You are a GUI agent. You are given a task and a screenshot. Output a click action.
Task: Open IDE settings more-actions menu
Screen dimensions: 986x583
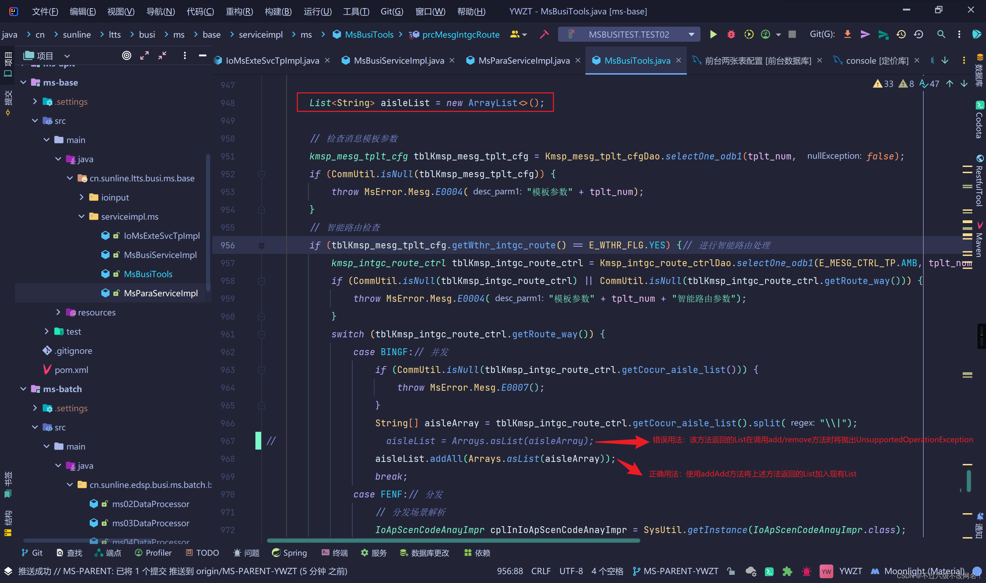(959, 35)
